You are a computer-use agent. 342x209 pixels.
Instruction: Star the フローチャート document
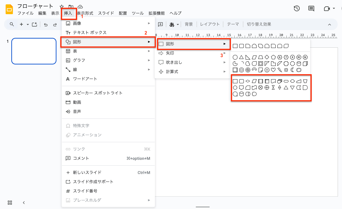coord(62,6)
